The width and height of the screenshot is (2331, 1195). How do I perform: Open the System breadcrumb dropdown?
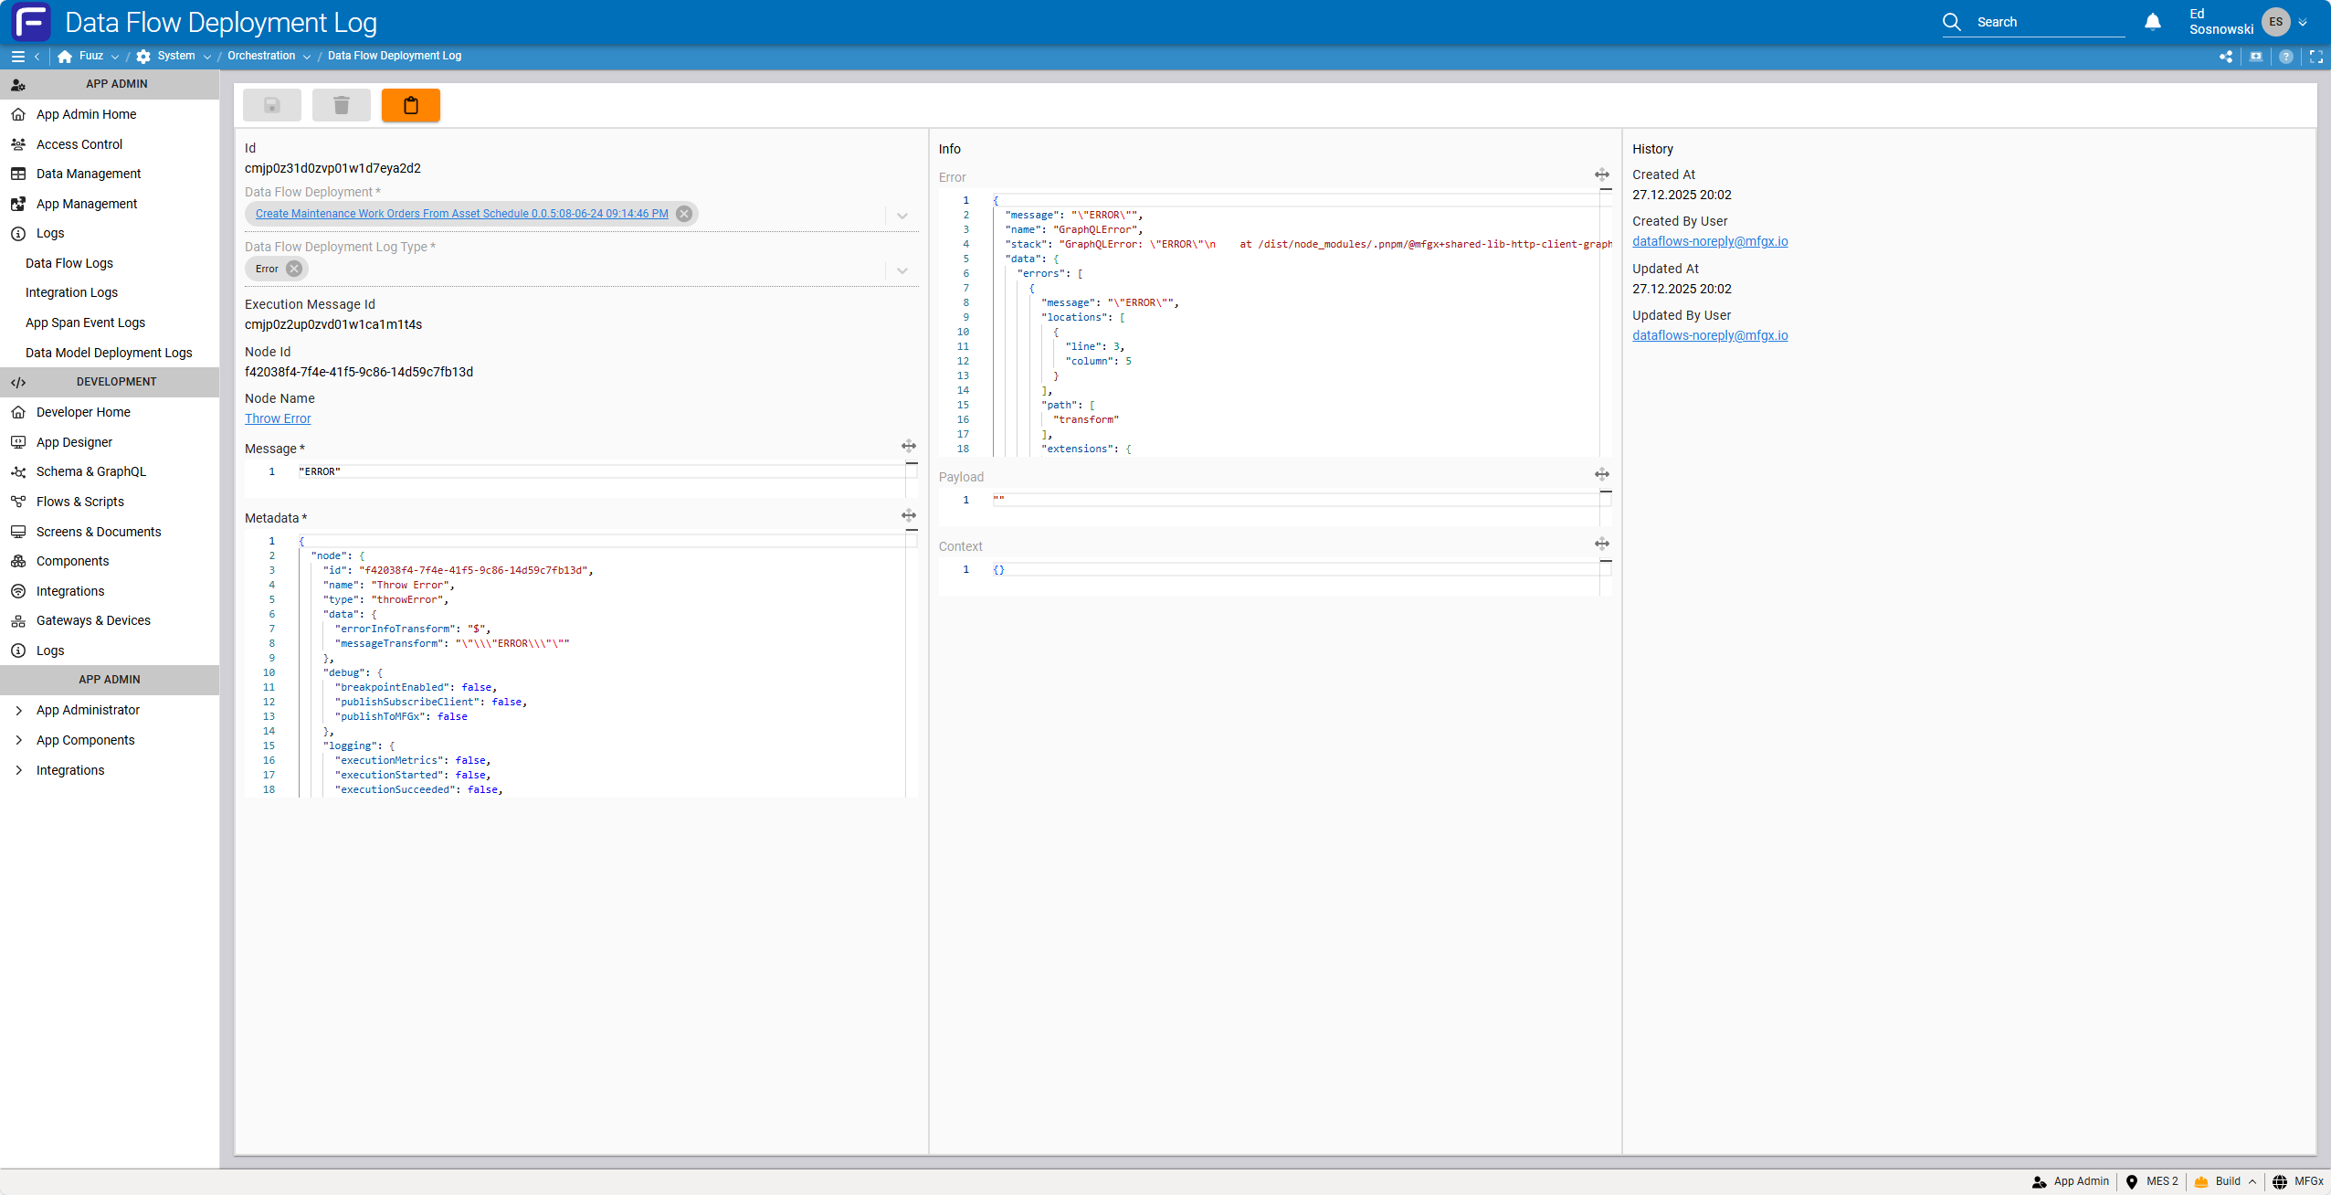(207, 57)
